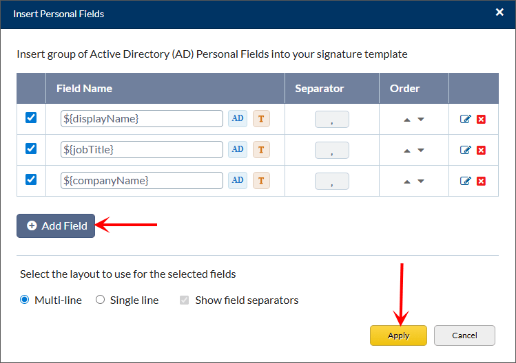Toggle the jobTitle row checkbox

tap(31, 148)
